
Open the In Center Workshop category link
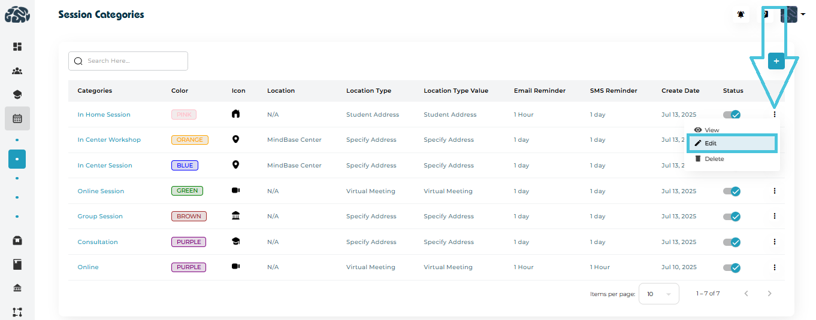109,140
